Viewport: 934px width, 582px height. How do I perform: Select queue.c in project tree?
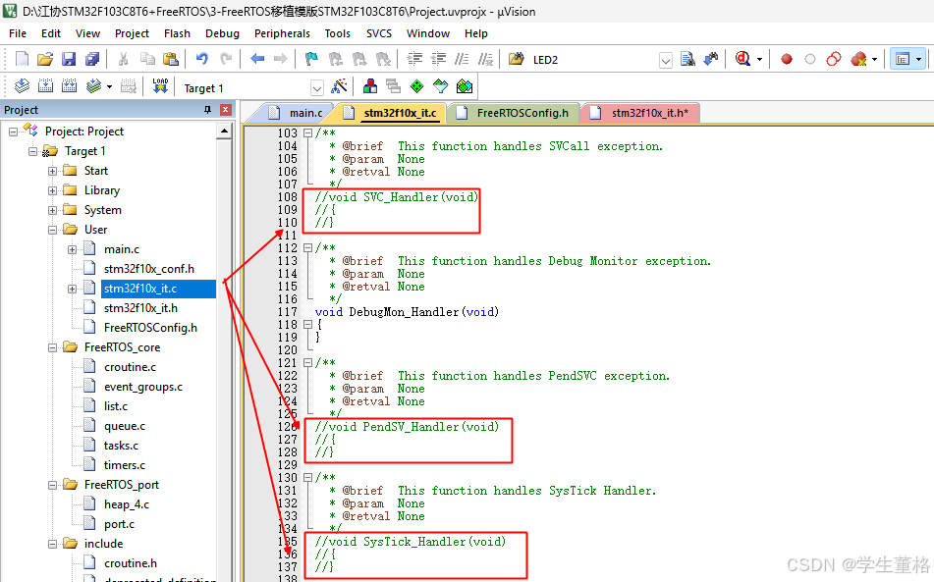click(x=125, y=426)
